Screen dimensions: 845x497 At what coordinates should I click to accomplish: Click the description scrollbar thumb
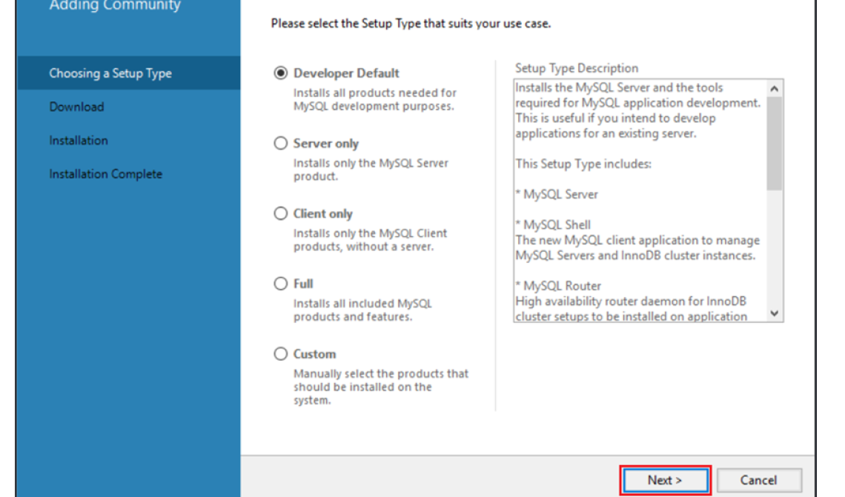tap(775, 144)
